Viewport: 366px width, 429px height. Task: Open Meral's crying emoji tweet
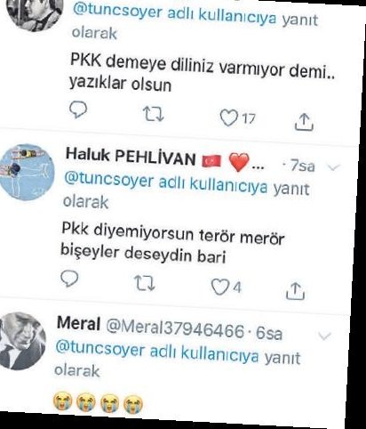[x=99, y=402]
